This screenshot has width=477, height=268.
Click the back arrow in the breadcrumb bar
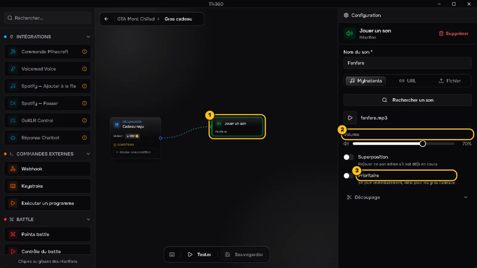point(106,19)
